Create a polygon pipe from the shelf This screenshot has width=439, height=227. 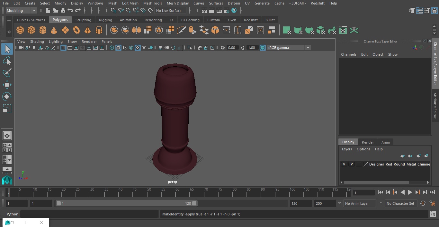[x=99, y=30]
